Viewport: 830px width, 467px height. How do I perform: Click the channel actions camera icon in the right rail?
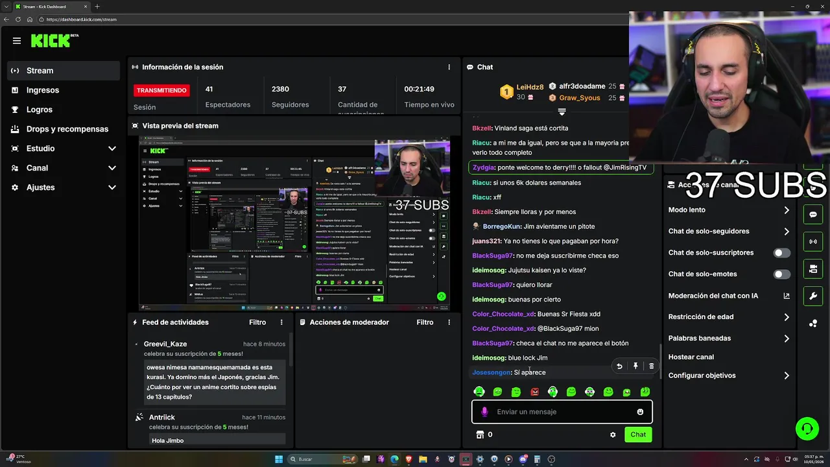pos(813,269)
